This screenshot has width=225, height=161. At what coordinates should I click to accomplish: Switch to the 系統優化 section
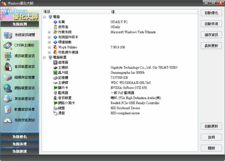click(20, 136)
